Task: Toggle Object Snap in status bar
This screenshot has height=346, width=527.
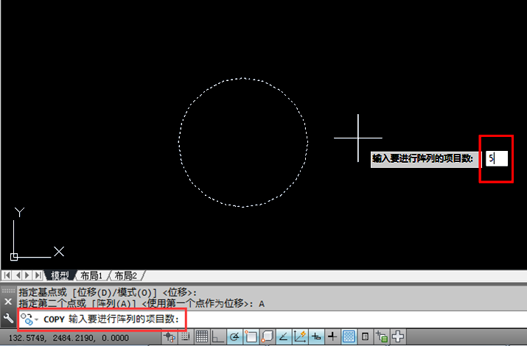Action: point(251,336)
